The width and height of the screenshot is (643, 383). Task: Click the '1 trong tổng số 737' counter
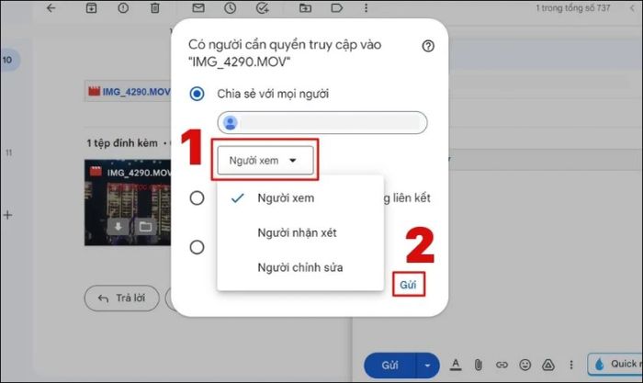pos(573,7)
